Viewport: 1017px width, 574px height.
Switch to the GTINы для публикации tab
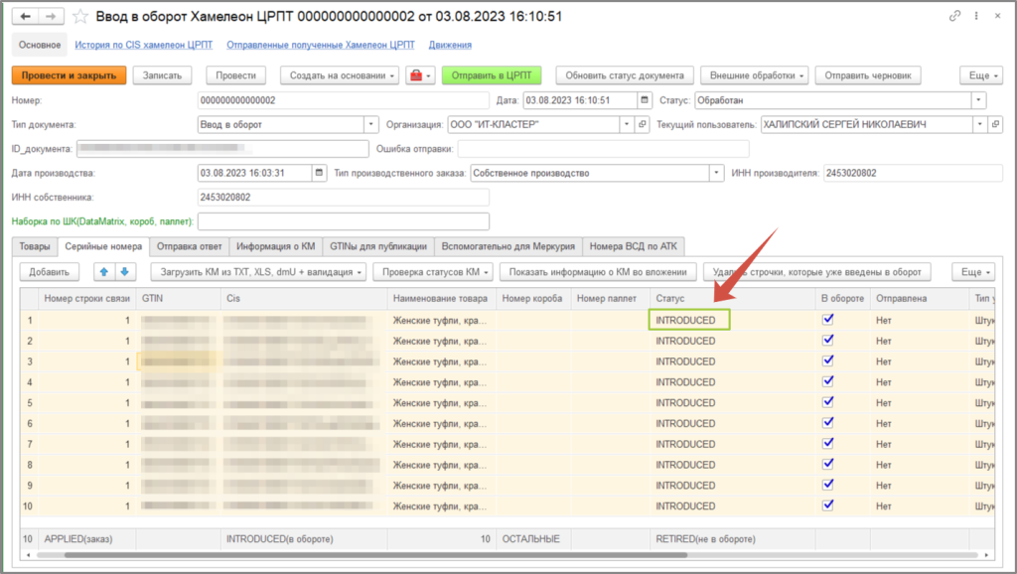378,246
